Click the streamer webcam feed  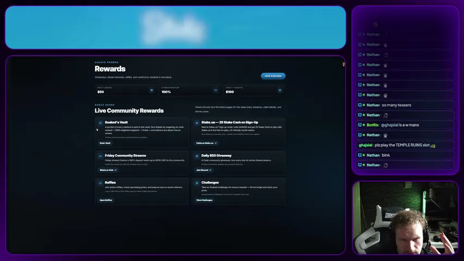pos(405,218)
